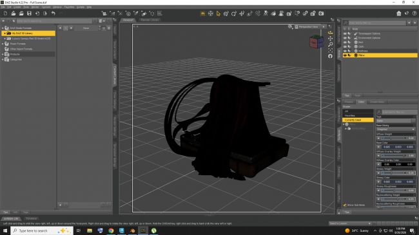Select the zoom magnifier viewport control

tap(330, 44)
